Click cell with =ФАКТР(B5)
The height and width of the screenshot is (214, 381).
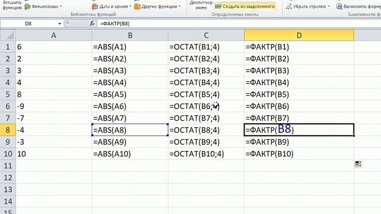299,95
